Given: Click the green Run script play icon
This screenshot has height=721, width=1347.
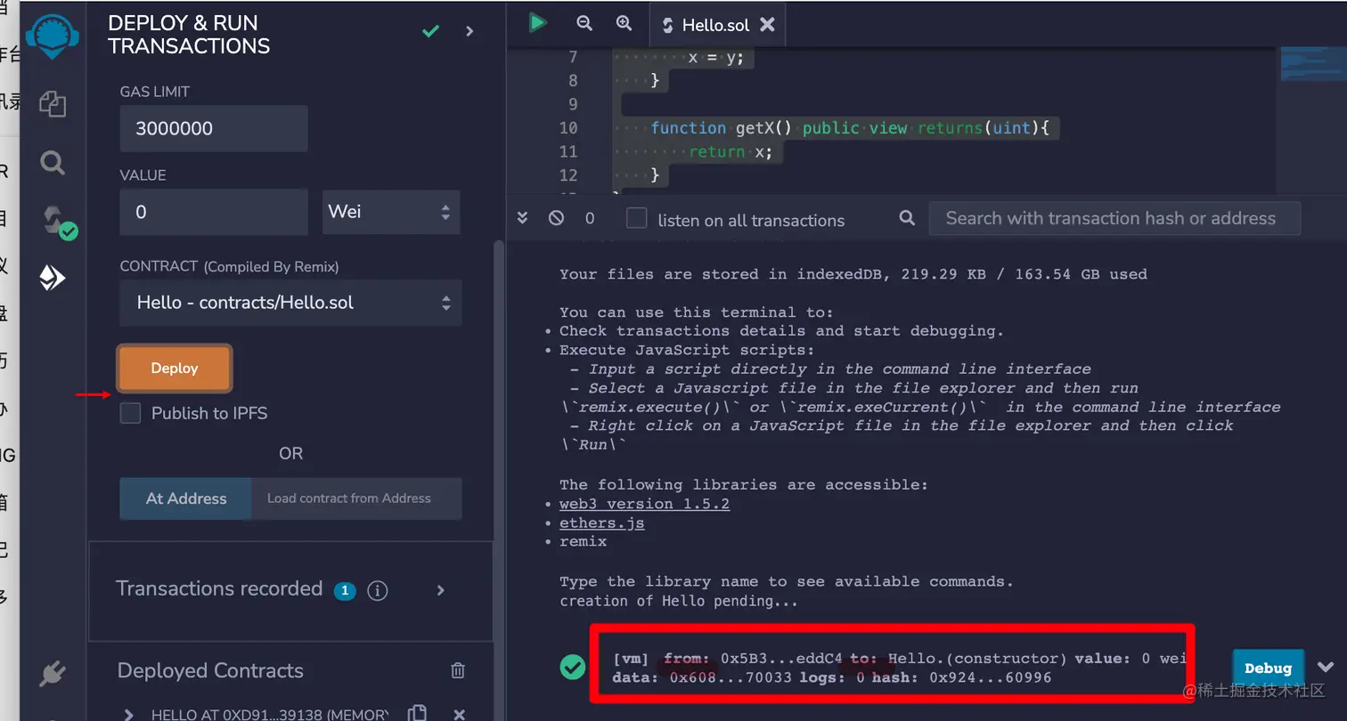Looking at the screenshot, I should (x=537, y=22).
